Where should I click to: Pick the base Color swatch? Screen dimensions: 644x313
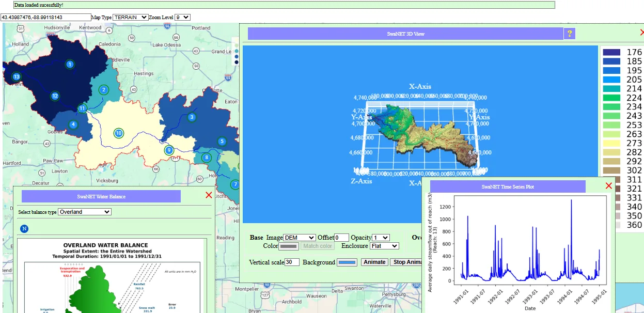288,246
